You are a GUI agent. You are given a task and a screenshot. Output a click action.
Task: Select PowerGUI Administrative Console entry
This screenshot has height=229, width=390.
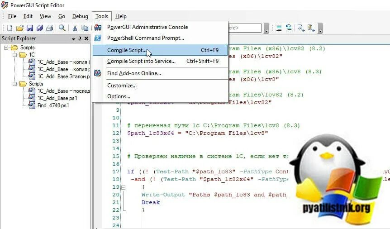coord(160,27)
